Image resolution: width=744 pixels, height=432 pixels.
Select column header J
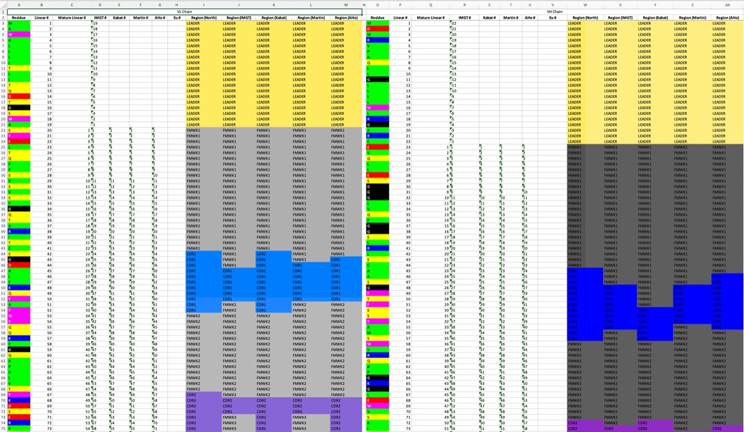[x=239, y=4]
